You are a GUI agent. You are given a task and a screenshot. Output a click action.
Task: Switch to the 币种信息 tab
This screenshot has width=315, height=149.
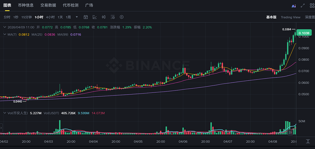(26, 5)
